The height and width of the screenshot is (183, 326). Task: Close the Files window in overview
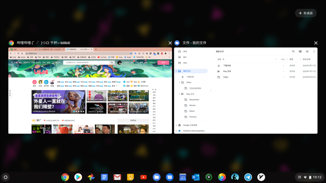[316, 43]
